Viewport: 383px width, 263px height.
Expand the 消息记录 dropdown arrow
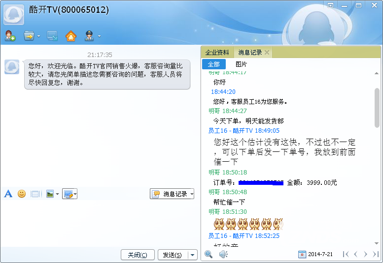pyautogui.click(x=192, y=194)
